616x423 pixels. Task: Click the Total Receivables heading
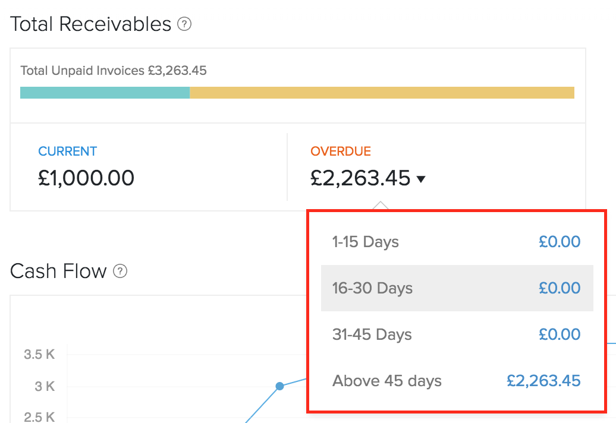point(91,24)
